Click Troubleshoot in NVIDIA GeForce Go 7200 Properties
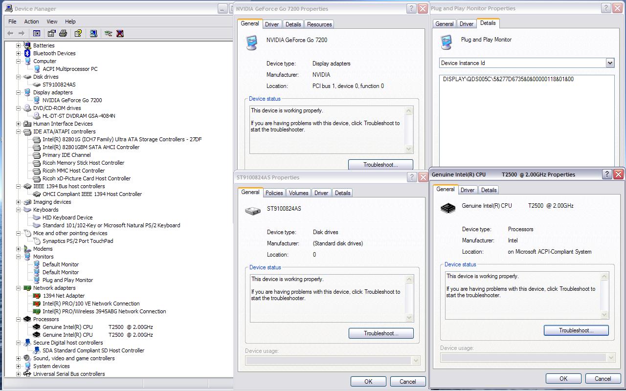626x391 pixels. (x=380, y=165)
